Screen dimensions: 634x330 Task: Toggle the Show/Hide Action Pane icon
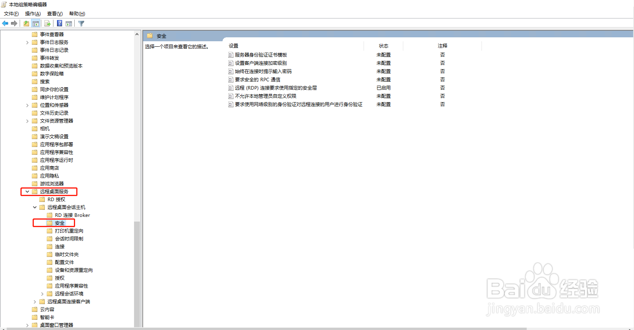tap(69, 24)
